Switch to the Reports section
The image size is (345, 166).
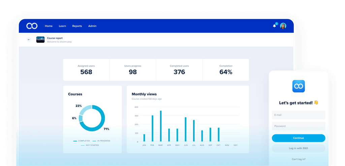(x=77, y=26)
